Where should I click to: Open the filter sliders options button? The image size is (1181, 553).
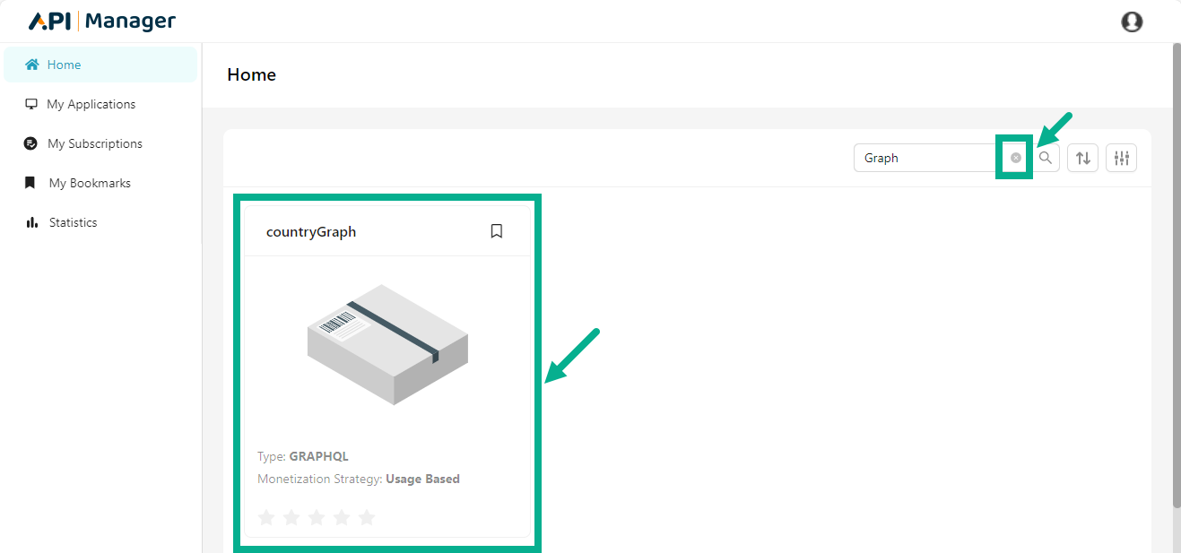tap(1121, 158)
